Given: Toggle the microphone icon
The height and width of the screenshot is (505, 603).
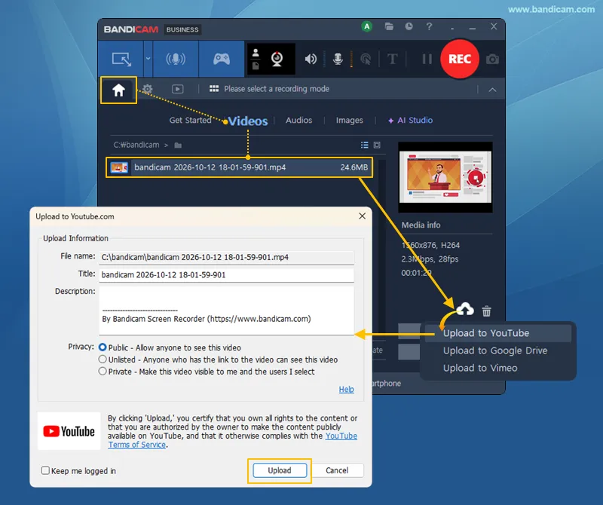Looking at the screenshot, I should pos(338,59).
